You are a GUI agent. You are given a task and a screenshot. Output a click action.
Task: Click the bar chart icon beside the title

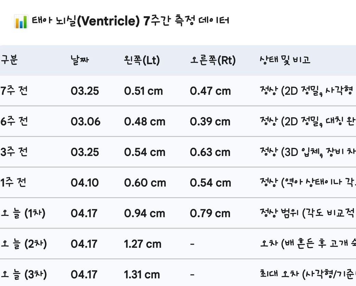pos(21,22)
